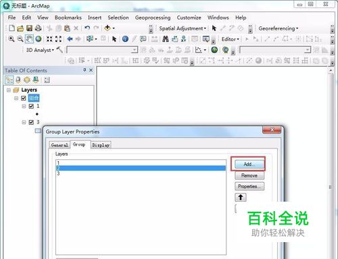Open the Bookmarks menu
Image resolution: width=338 pixels, height=259 pixels.
point(68,18)
